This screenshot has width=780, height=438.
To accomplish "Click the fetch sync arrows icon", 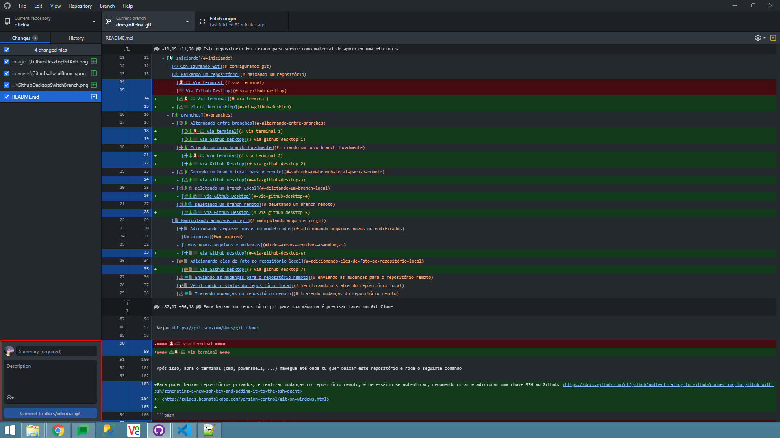I will 202,22.
